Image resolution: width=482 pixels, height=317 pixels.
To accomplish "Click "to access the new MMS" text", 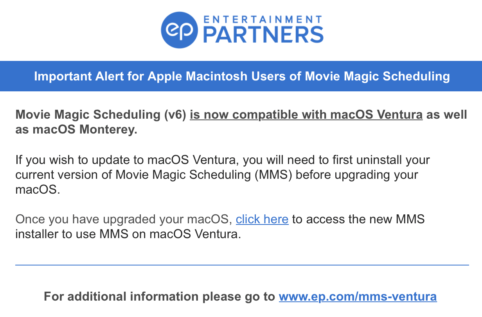I will (358, 219).
